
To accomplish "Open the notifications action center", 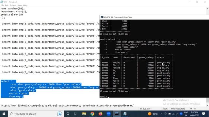I will click(203, 114).
